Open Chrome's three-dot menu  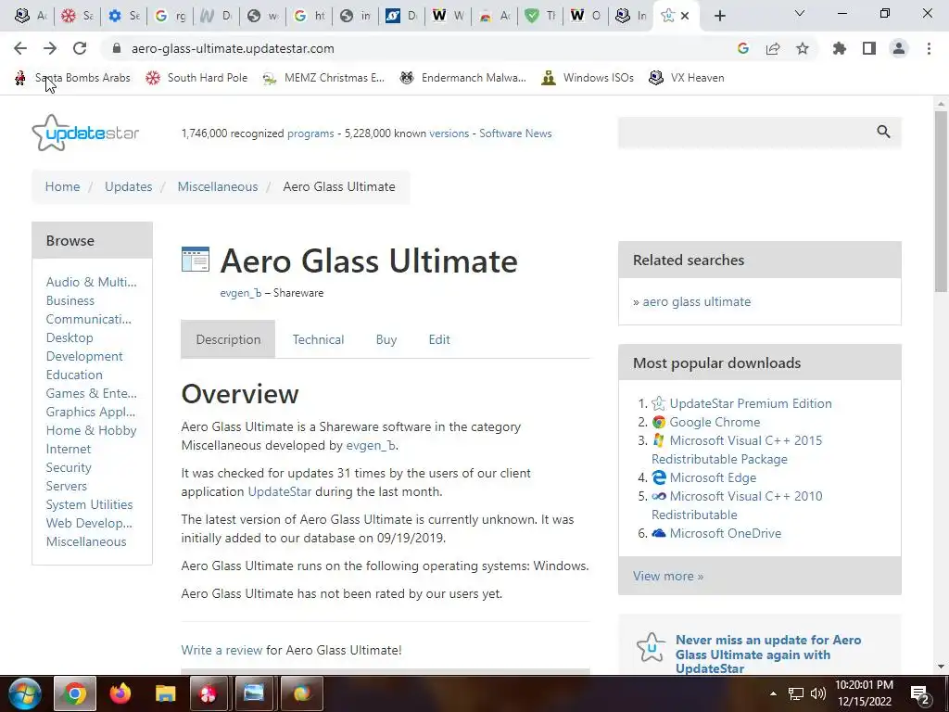click(929, 48)
